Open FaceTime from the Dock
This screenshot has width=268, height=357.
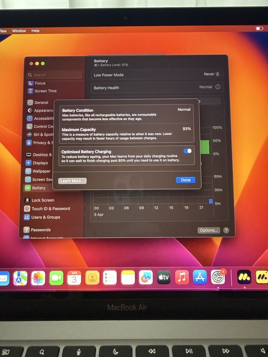click(x=56, y=278)
